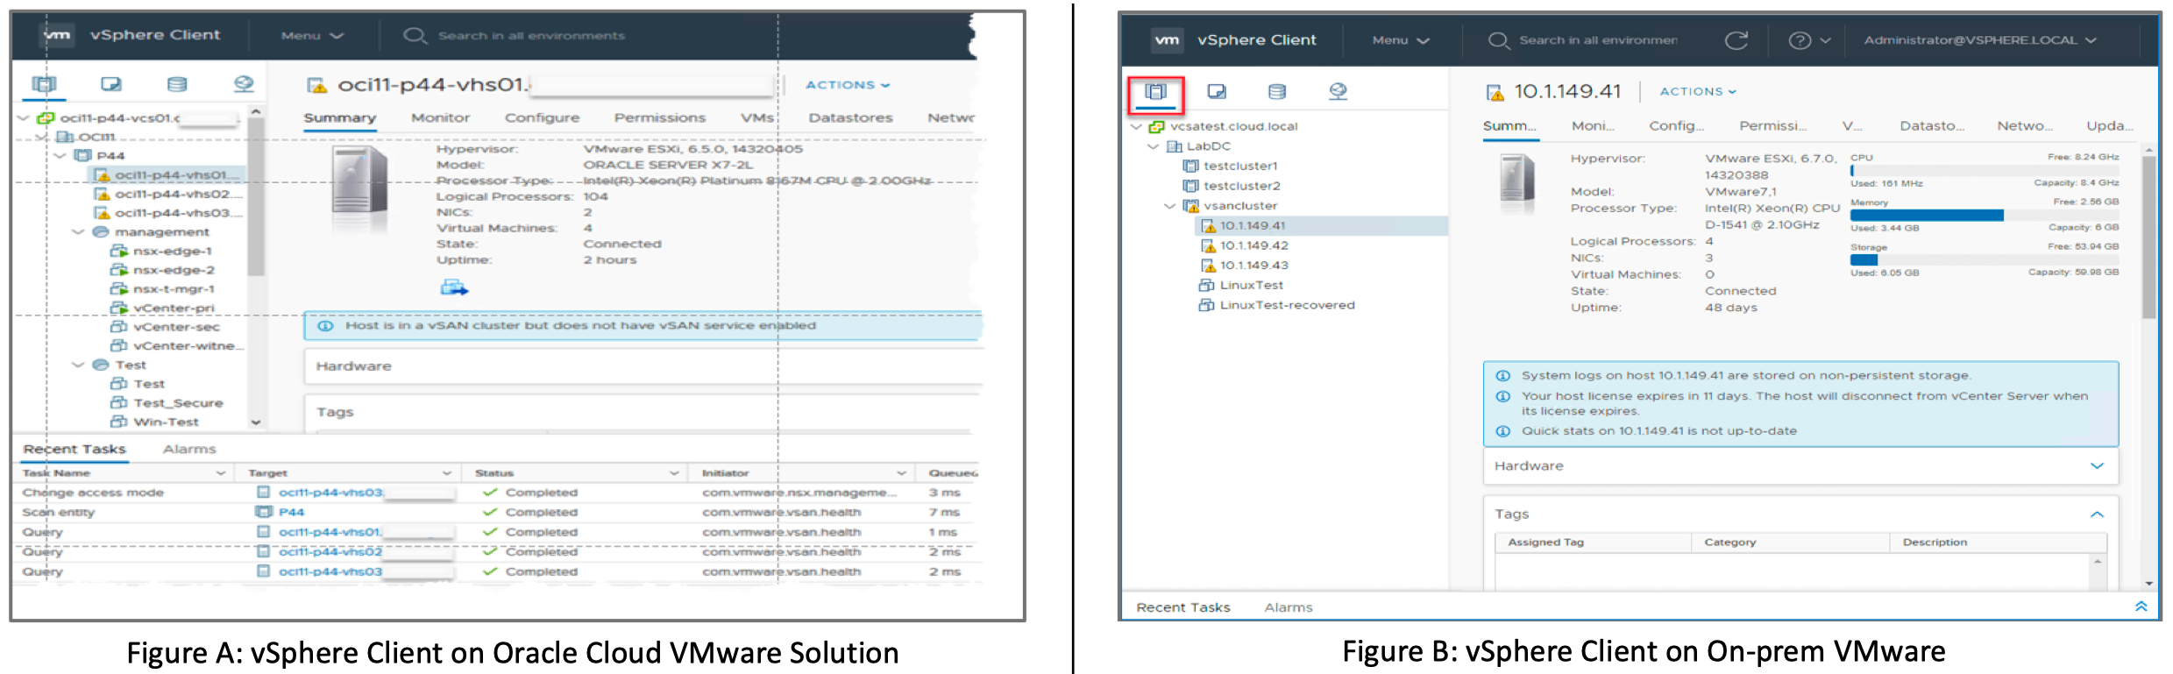This screenshot has height=674, width=2173.
Task: Open Menu dropdown in Figure B
Action: coord(1401,40)
